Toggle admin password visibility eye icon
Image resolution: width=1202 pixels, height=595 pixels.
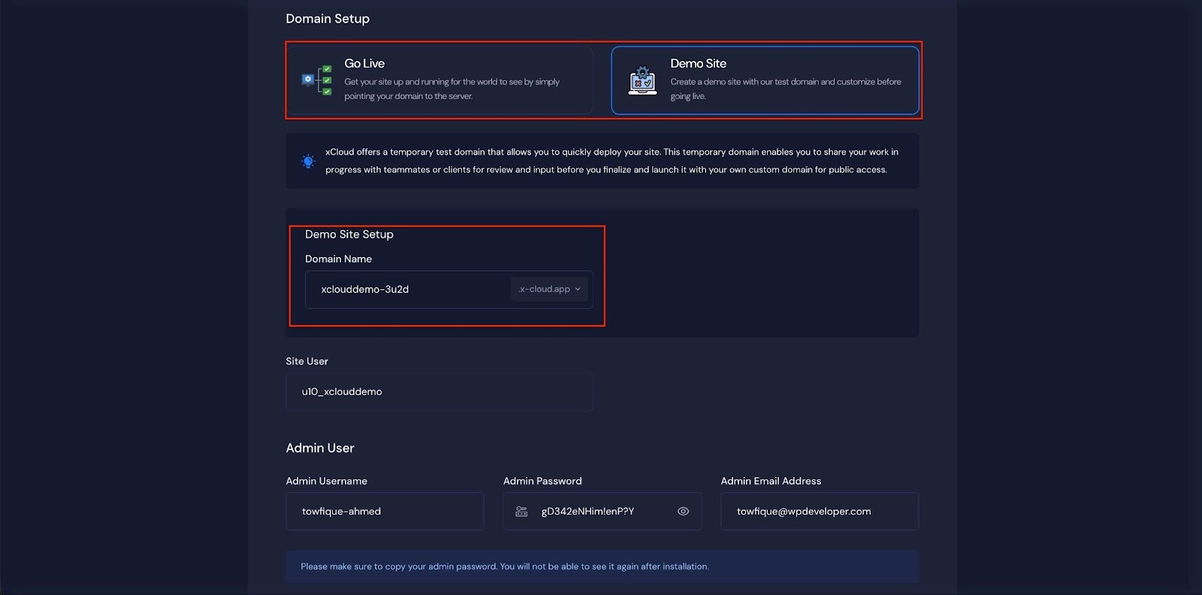pos(683,511)
